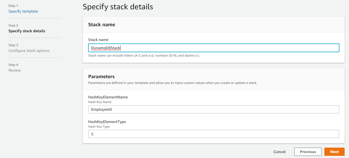This screenshot has height=158, width=349.
Task: Click the Step 4 label in the sidebar
Action: (x=13, y=65)
